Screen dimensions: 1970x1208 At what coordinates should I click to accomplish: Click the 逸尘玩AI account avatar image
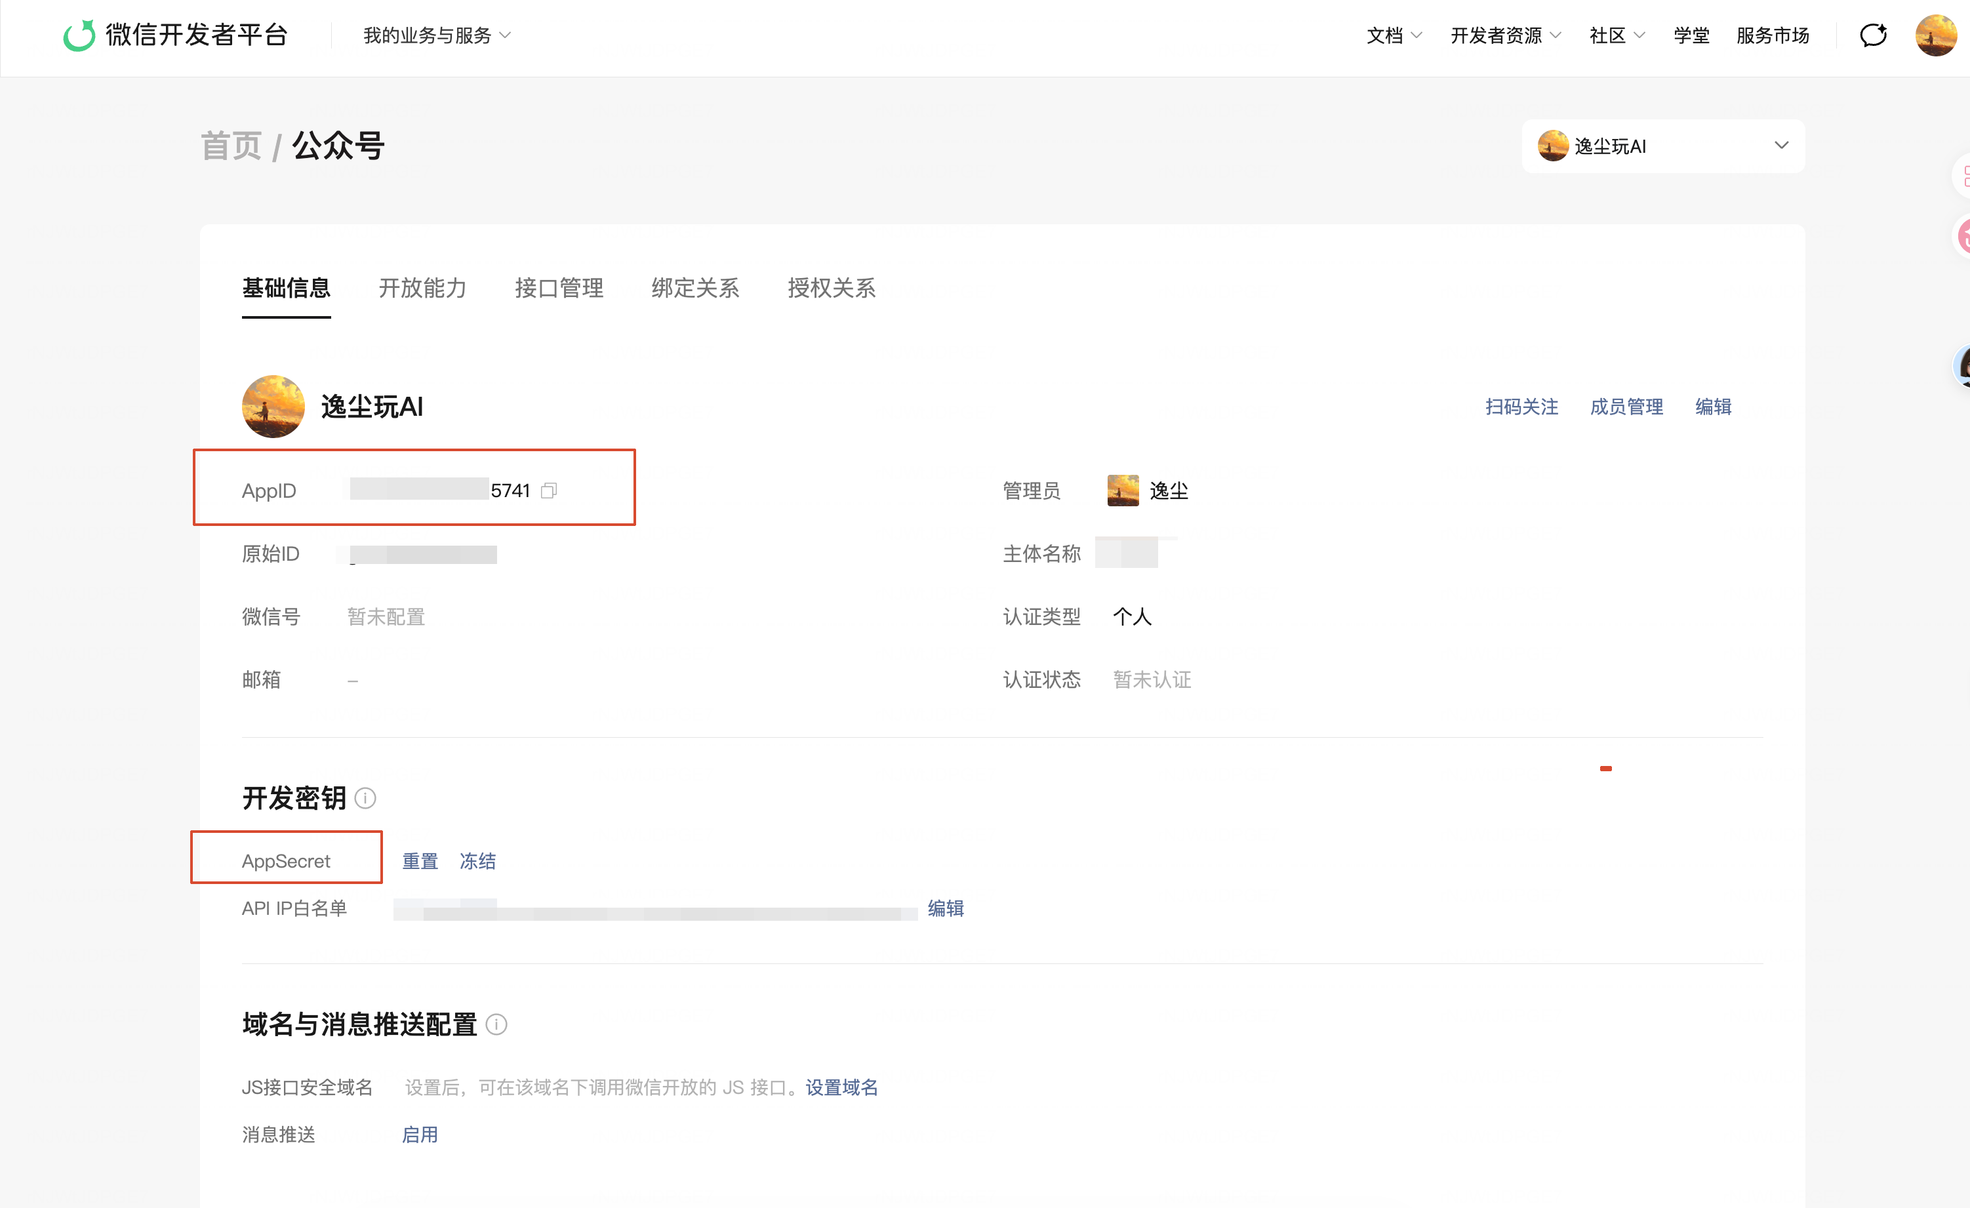pyautogui.click(x=273, y=406)
